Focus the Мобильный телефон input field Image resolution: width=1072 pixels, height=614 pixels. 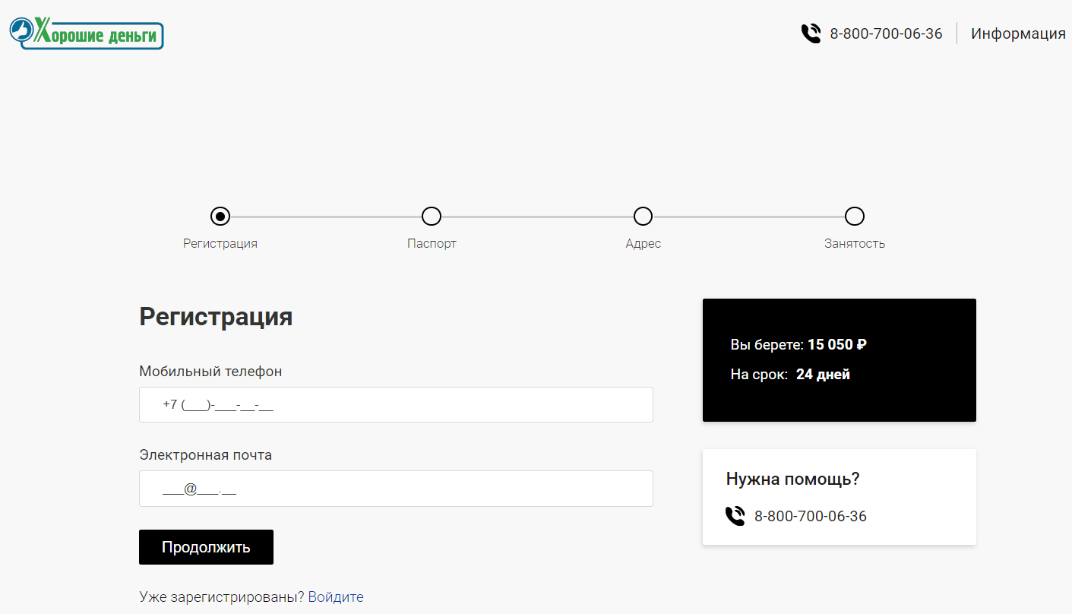tap(396, 404)
